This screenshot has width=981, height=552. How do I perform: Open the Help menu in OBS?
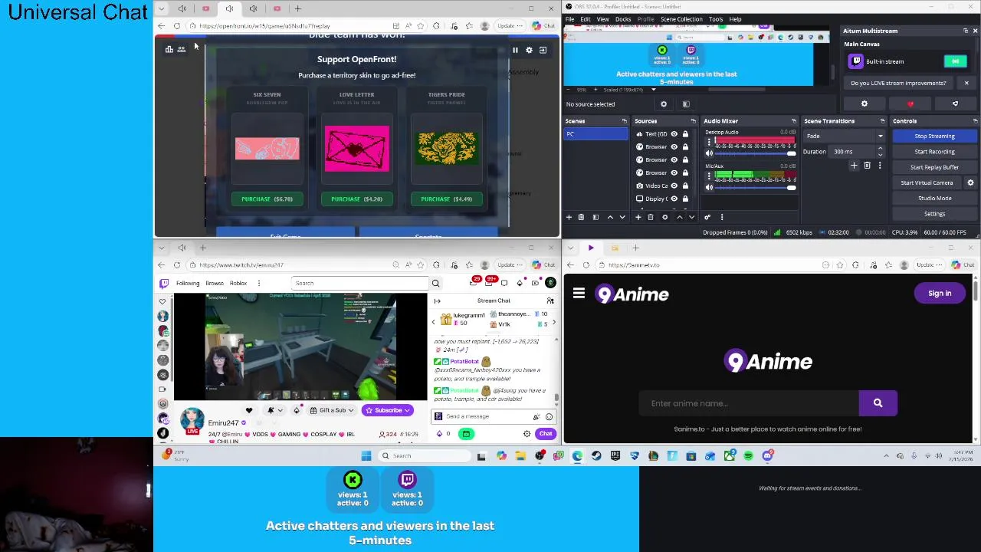(735, 19)
